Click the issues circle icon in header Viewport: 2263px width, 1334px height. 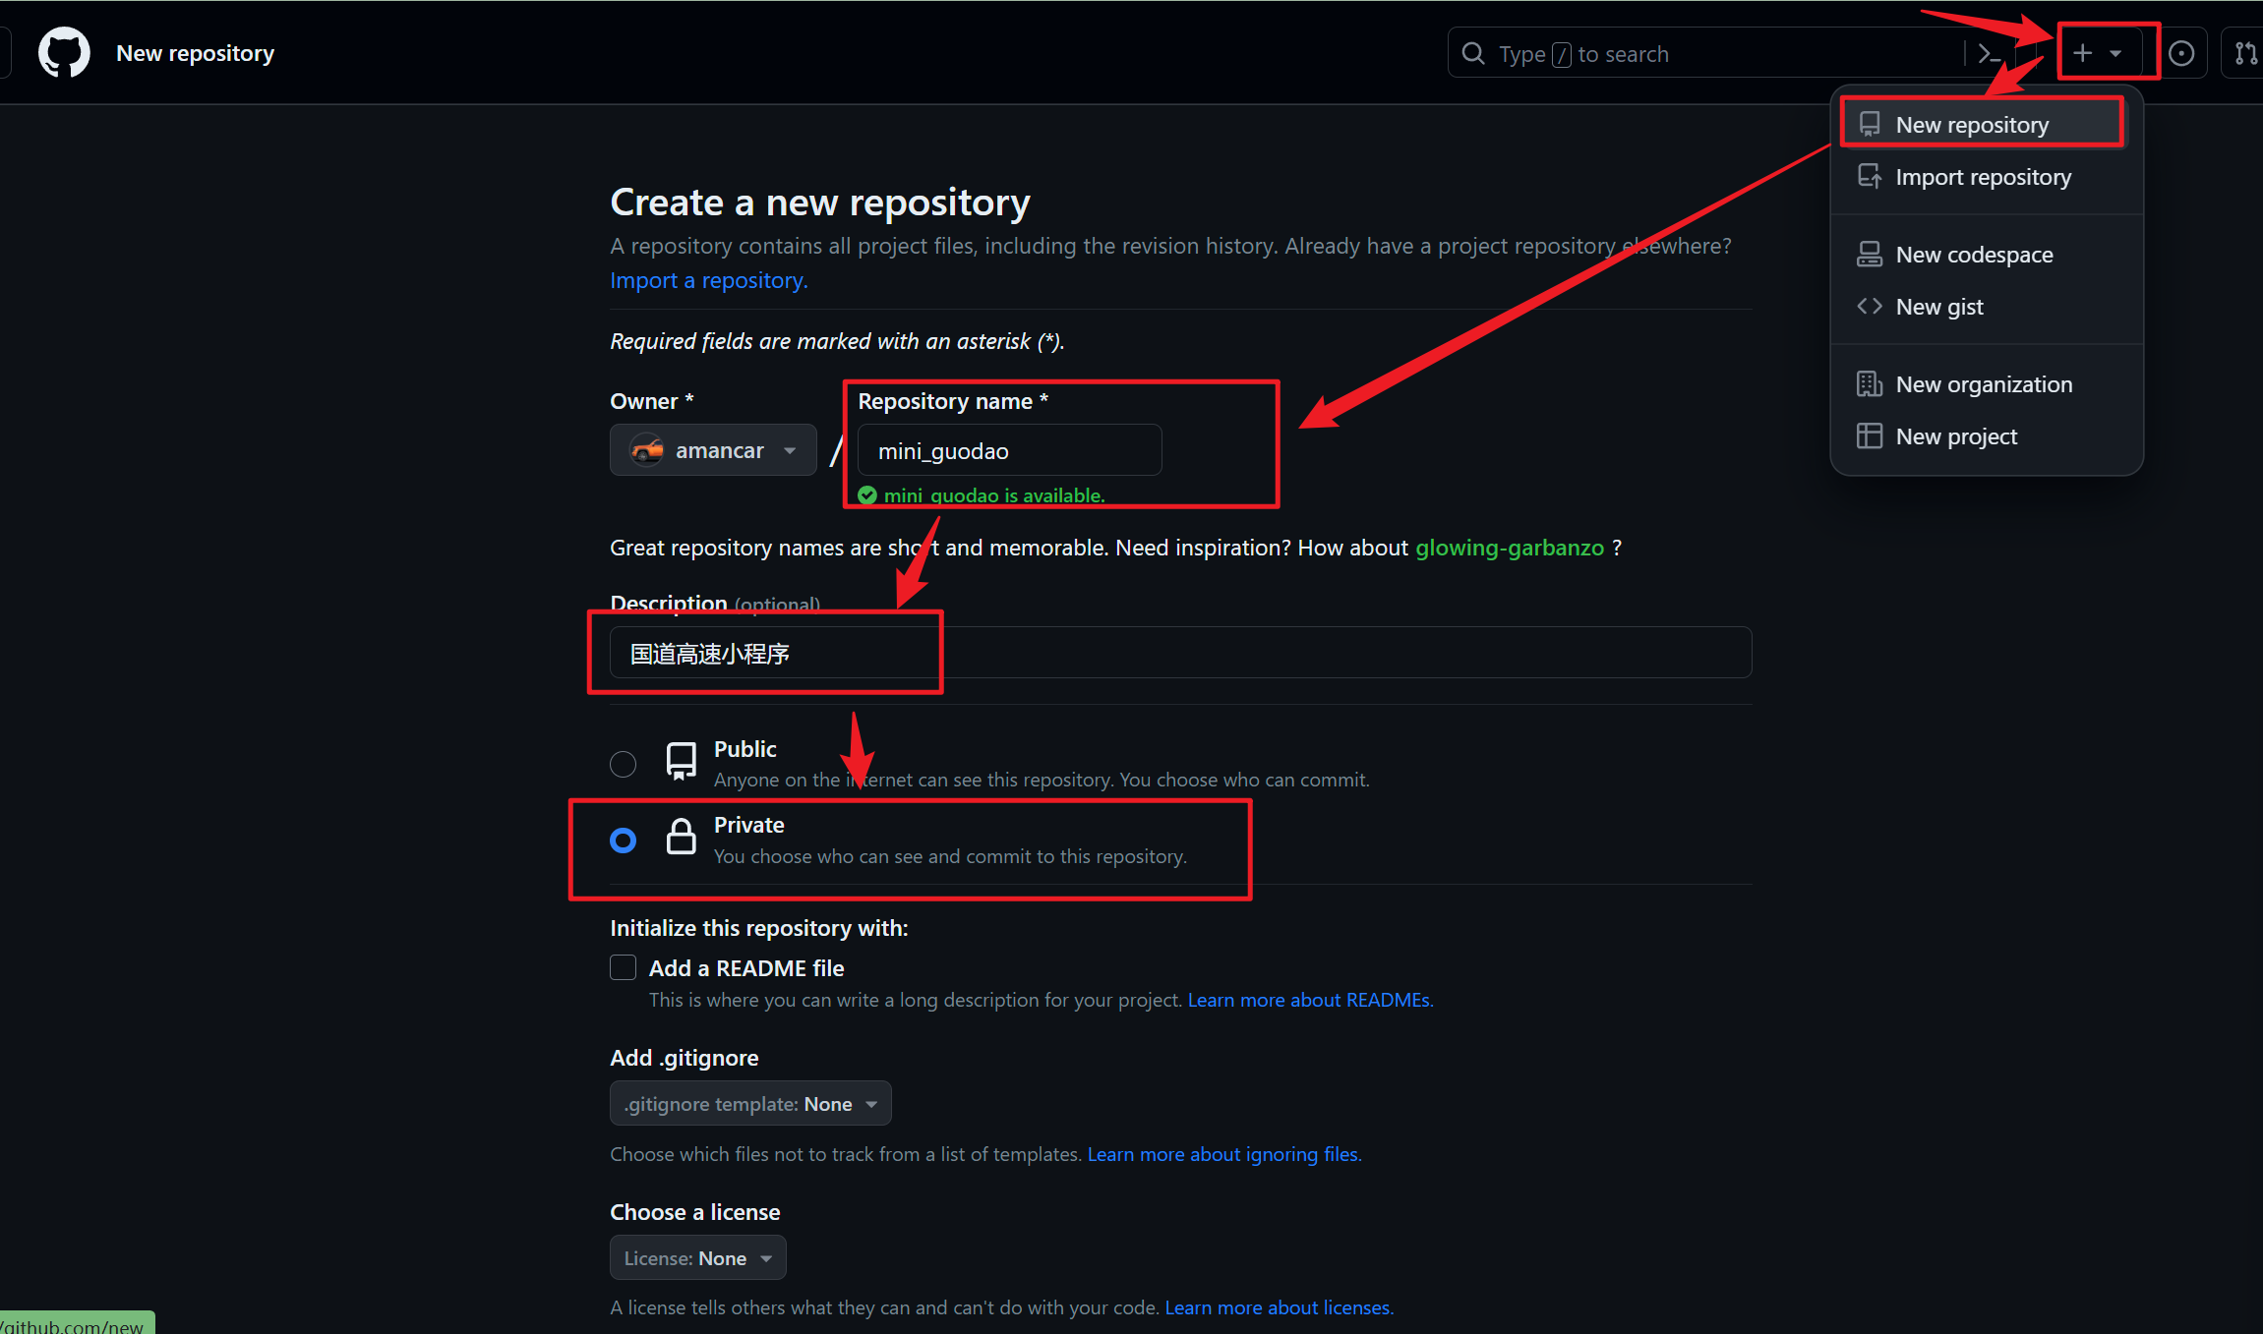[2181, 53]
